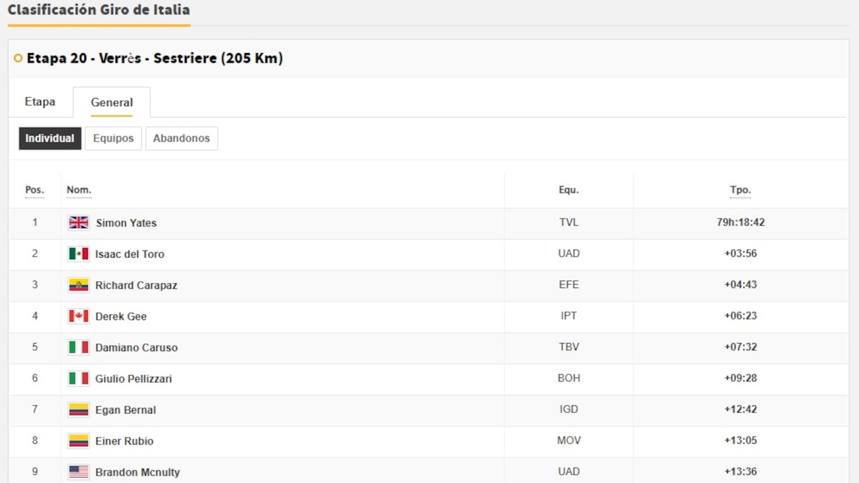Click the Nom. column header
859x483 pixels.
[x=79, y=190]
